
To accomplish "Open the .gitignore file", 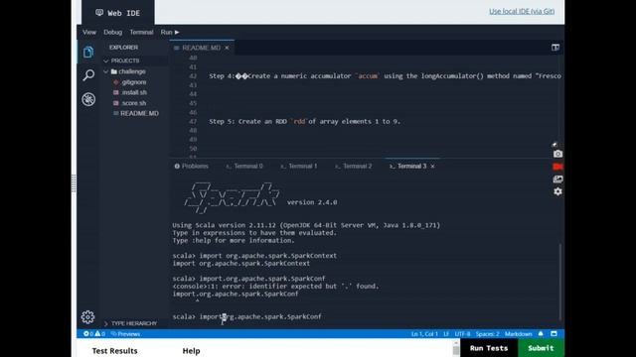I will (133, 82).
